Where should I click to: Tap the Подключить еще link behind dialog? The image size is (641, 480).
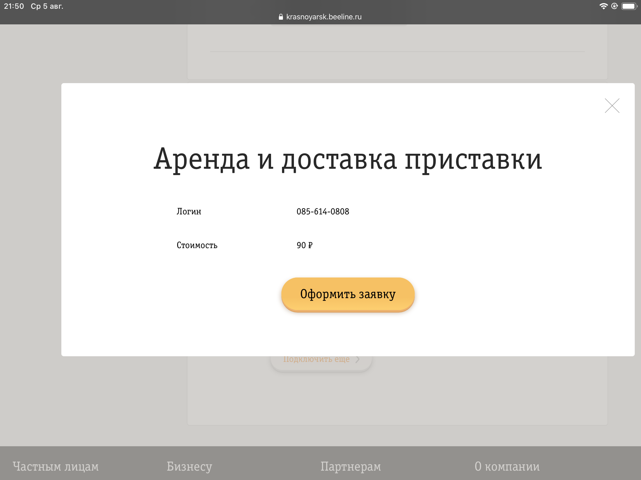pos(316,359)
